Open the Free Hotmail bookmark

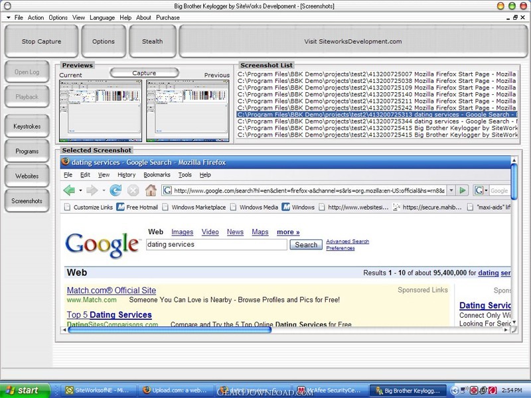tap(137, 207)
